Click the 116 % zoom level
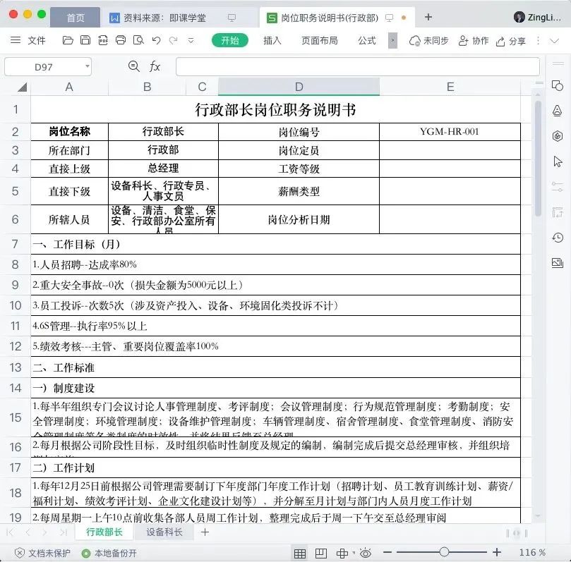The width and height of the screenshot is (571, 562). point(532,553)
